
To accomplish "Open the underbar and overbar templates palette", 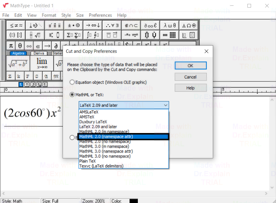I will coord(112,35).
